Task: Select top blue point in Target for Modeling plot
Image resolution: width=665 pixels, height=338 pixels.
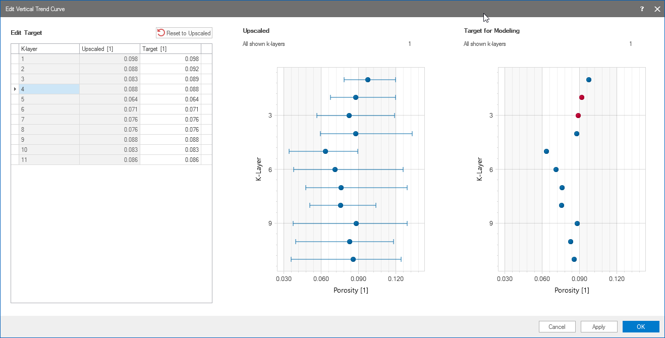Action: (589, 80)
